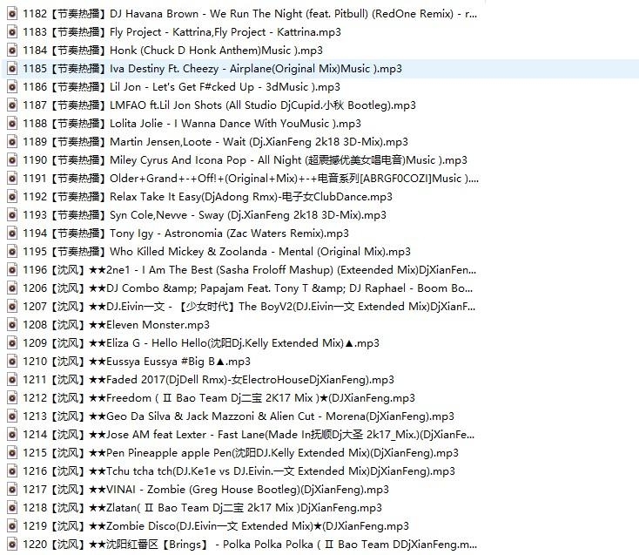Click the mp3 icon of Martin Jensen Wait
639x555 pixels.
12,142
